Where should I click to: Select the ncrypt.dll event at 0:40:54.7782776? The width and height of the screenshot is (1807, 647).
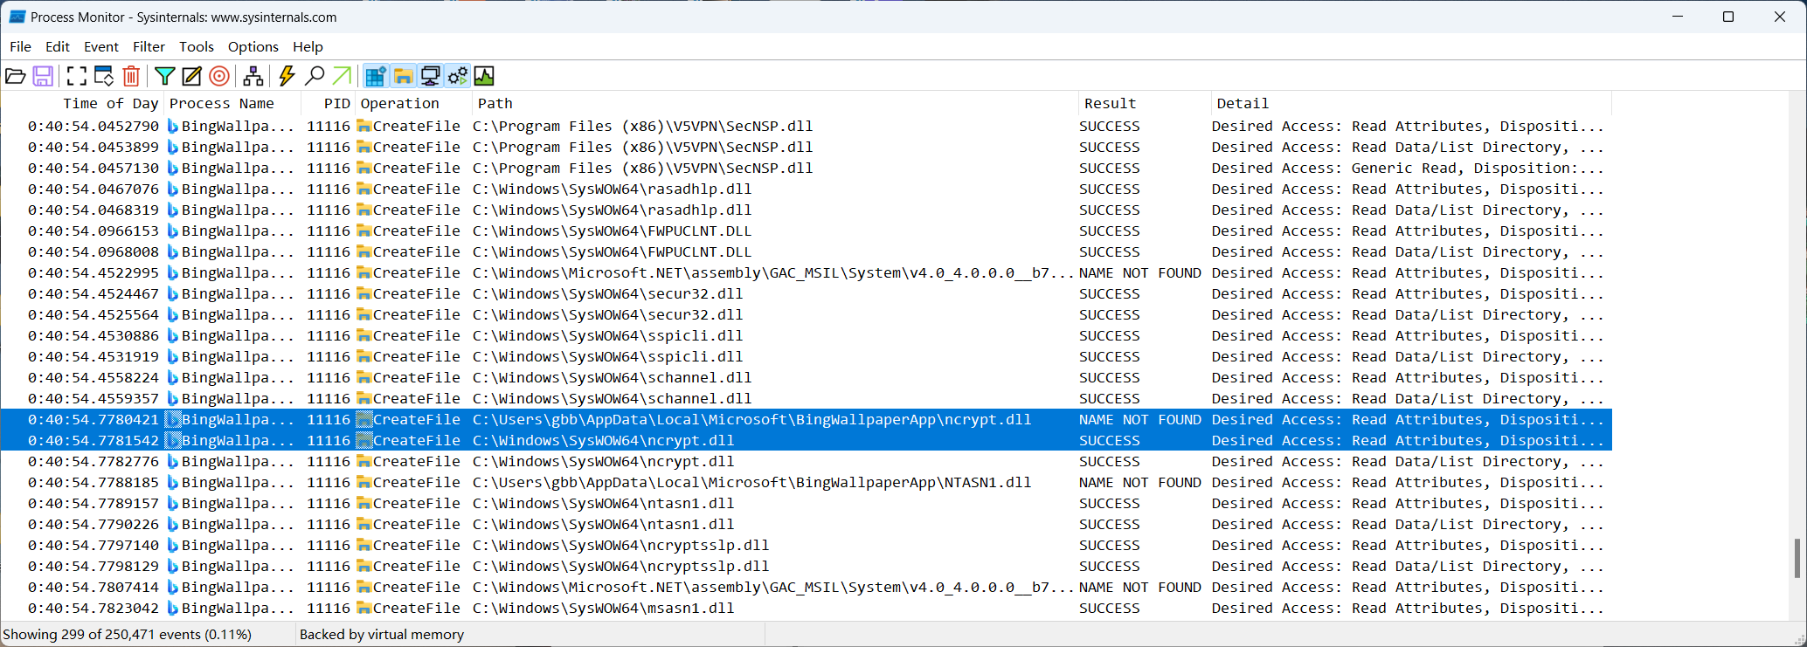(807, 461)
